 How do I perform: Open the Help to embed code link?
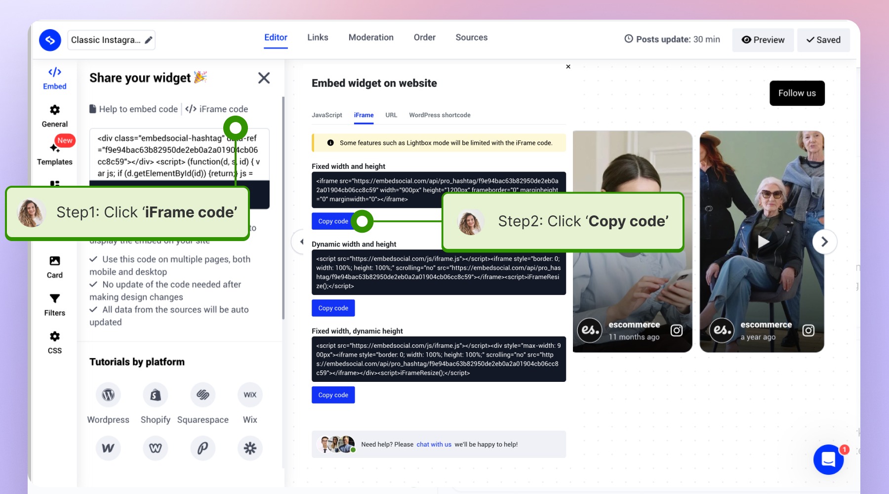[x=133, y=109]
